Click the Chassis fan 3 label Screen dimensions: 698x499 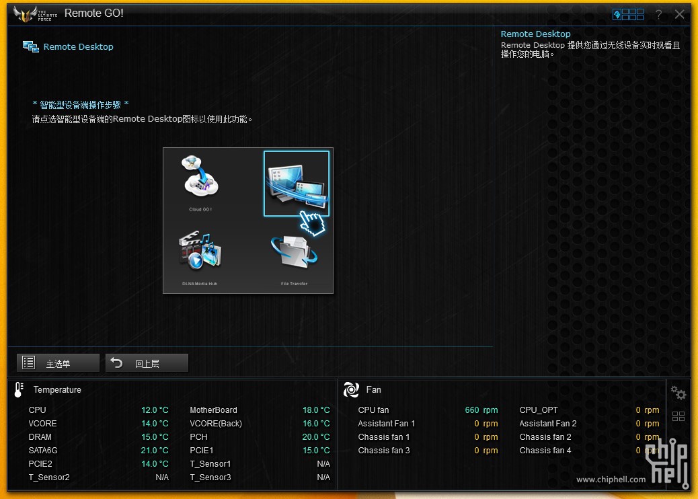click(x=384, y=451)
